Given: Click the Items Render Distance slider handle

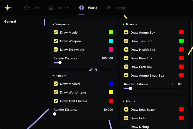Looking at the screenshot, I should click(x=55, y=114).
